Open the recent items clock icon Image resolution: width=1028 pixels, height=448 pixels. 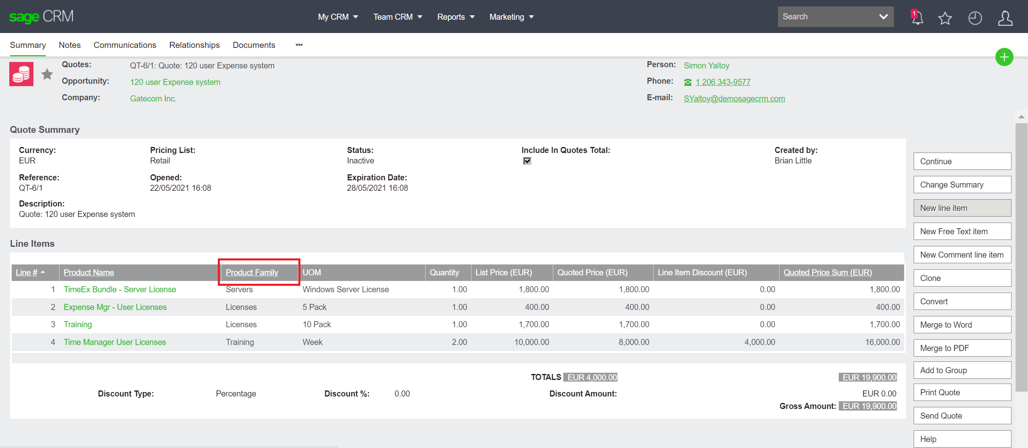975,18
